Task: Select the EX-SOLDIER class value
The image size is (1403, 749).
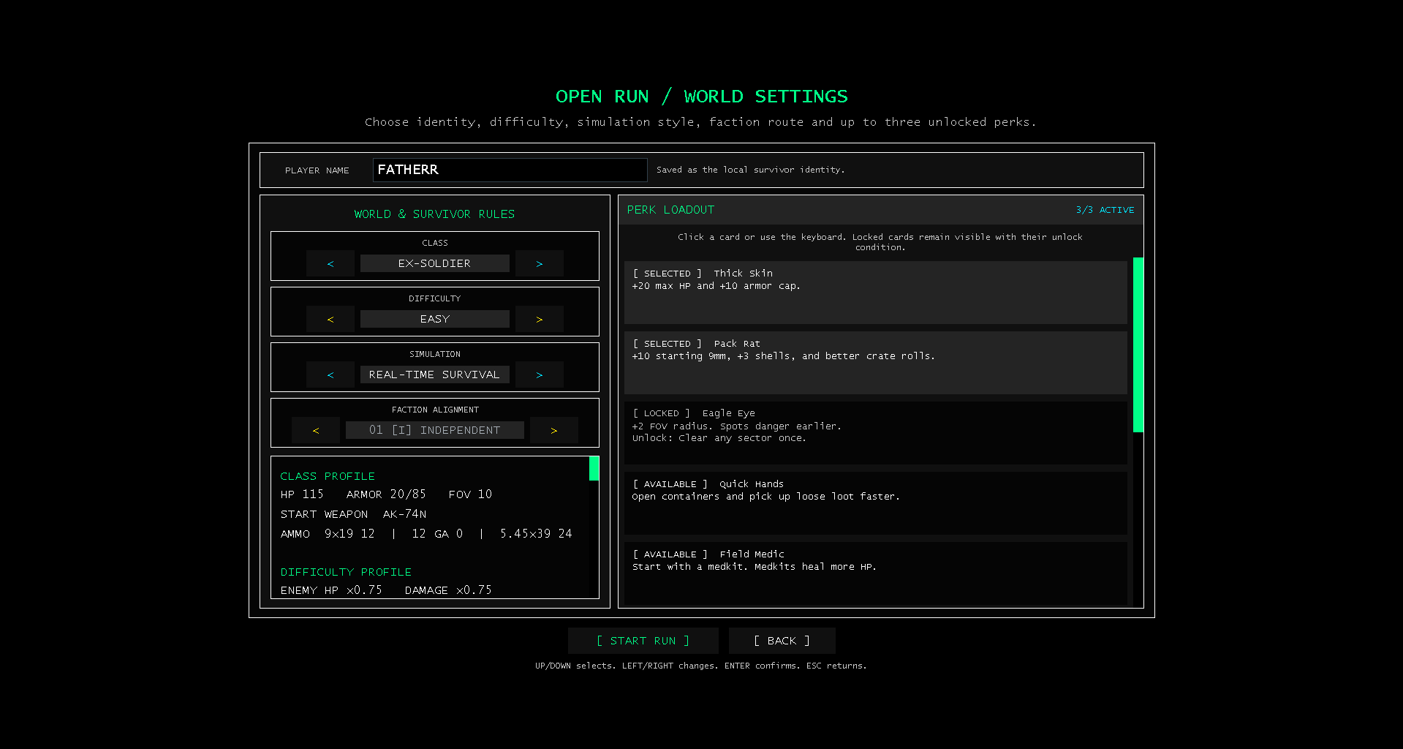Action: tap(435, 263)
